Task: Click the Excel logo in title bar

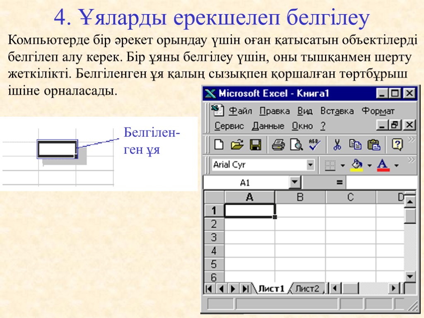Action: coord(210,94)
